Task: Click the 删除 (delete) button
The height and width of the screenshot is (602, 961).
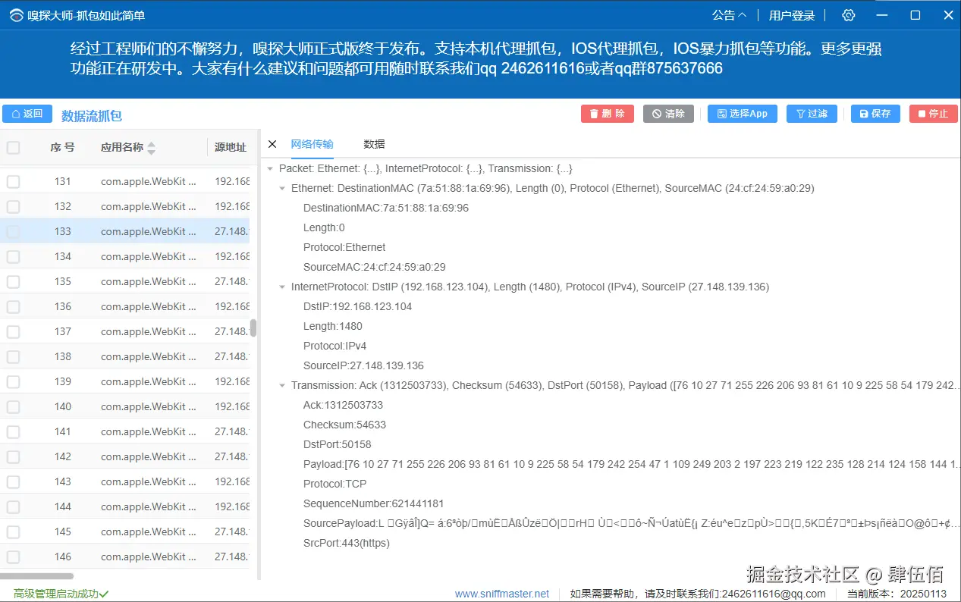Action: 607,113
